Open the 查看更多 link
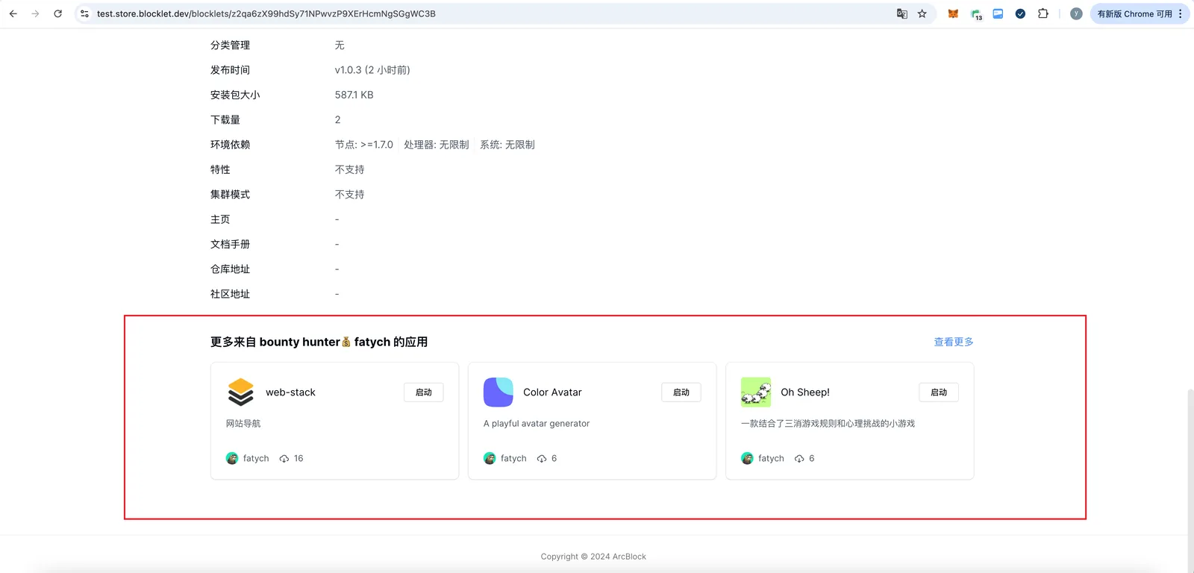The image size is (1194, 573). 954,342
